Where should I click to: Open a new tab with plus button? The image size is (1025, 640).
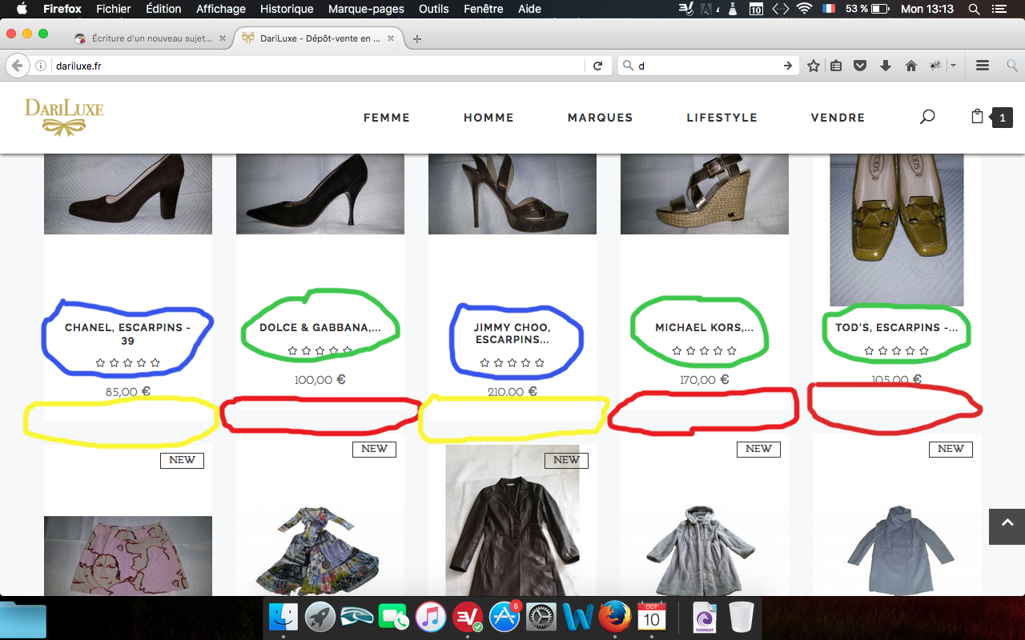pyautogui.click(x=417, y=38)
